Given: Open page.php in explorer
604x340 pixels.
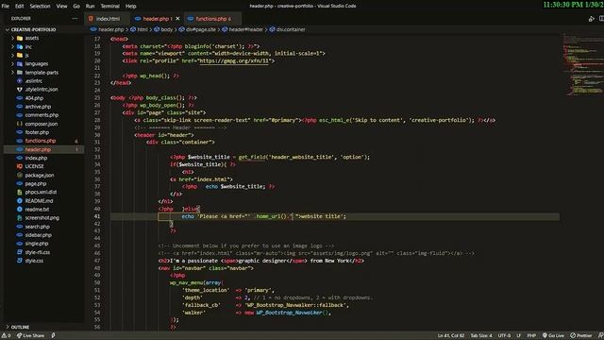Looking at the screenshot, I should [36, 184].
